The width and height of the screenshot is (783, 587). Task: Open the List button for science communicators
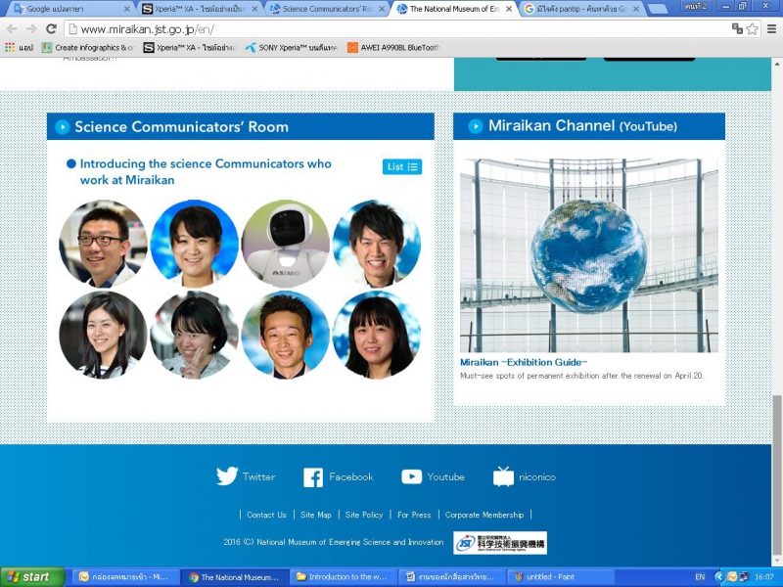coord(402,166)
